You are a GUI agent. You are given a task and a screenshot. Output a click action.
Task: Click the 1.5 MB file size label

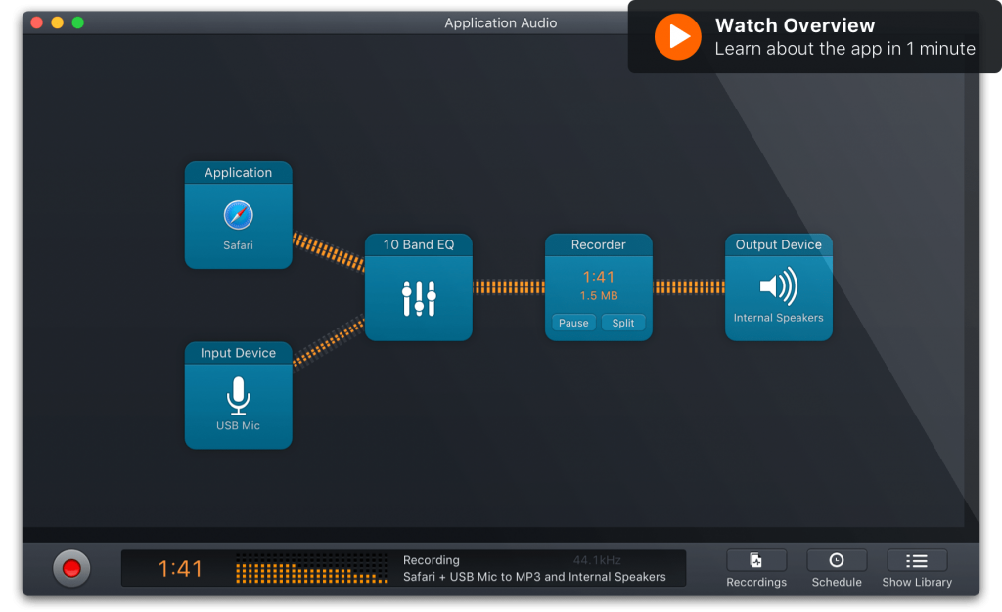point(598,297)
